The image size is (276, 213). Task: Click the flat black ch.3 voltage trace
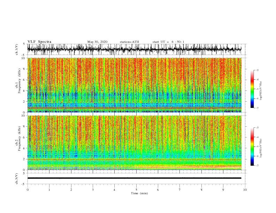coord(134,178)
